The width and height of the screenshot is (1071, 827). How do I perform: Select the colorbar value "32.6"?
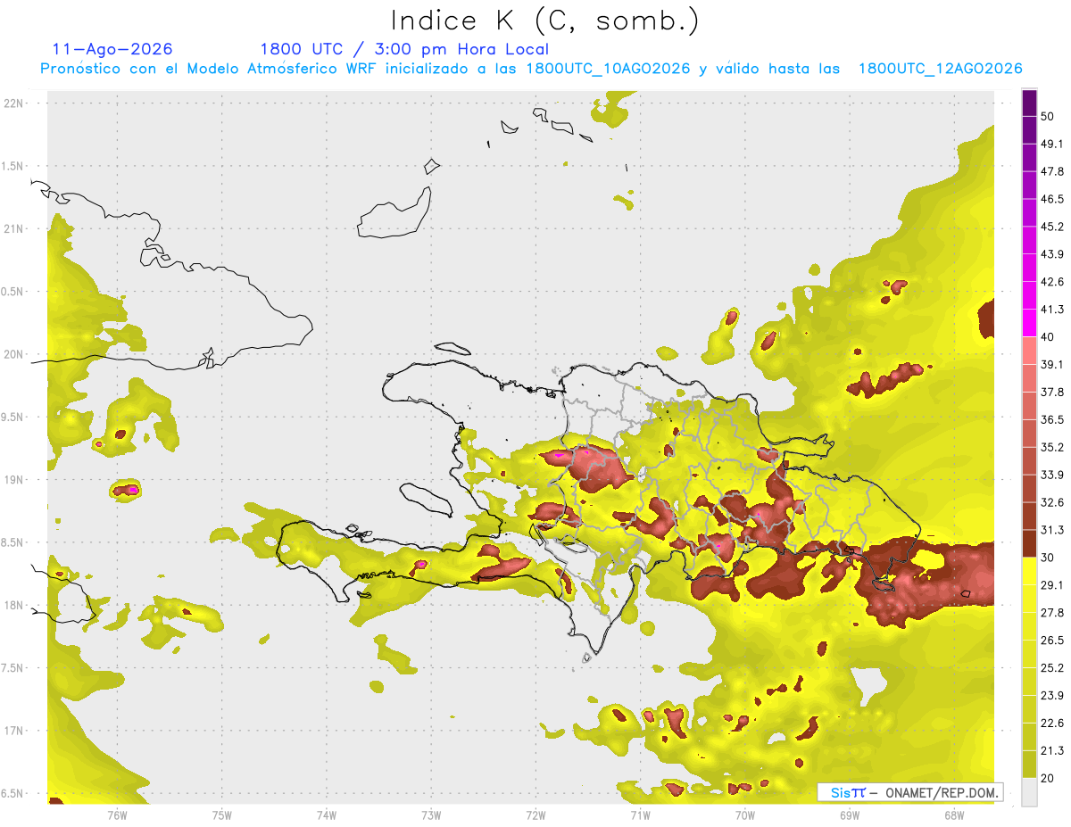(1051, 502)
